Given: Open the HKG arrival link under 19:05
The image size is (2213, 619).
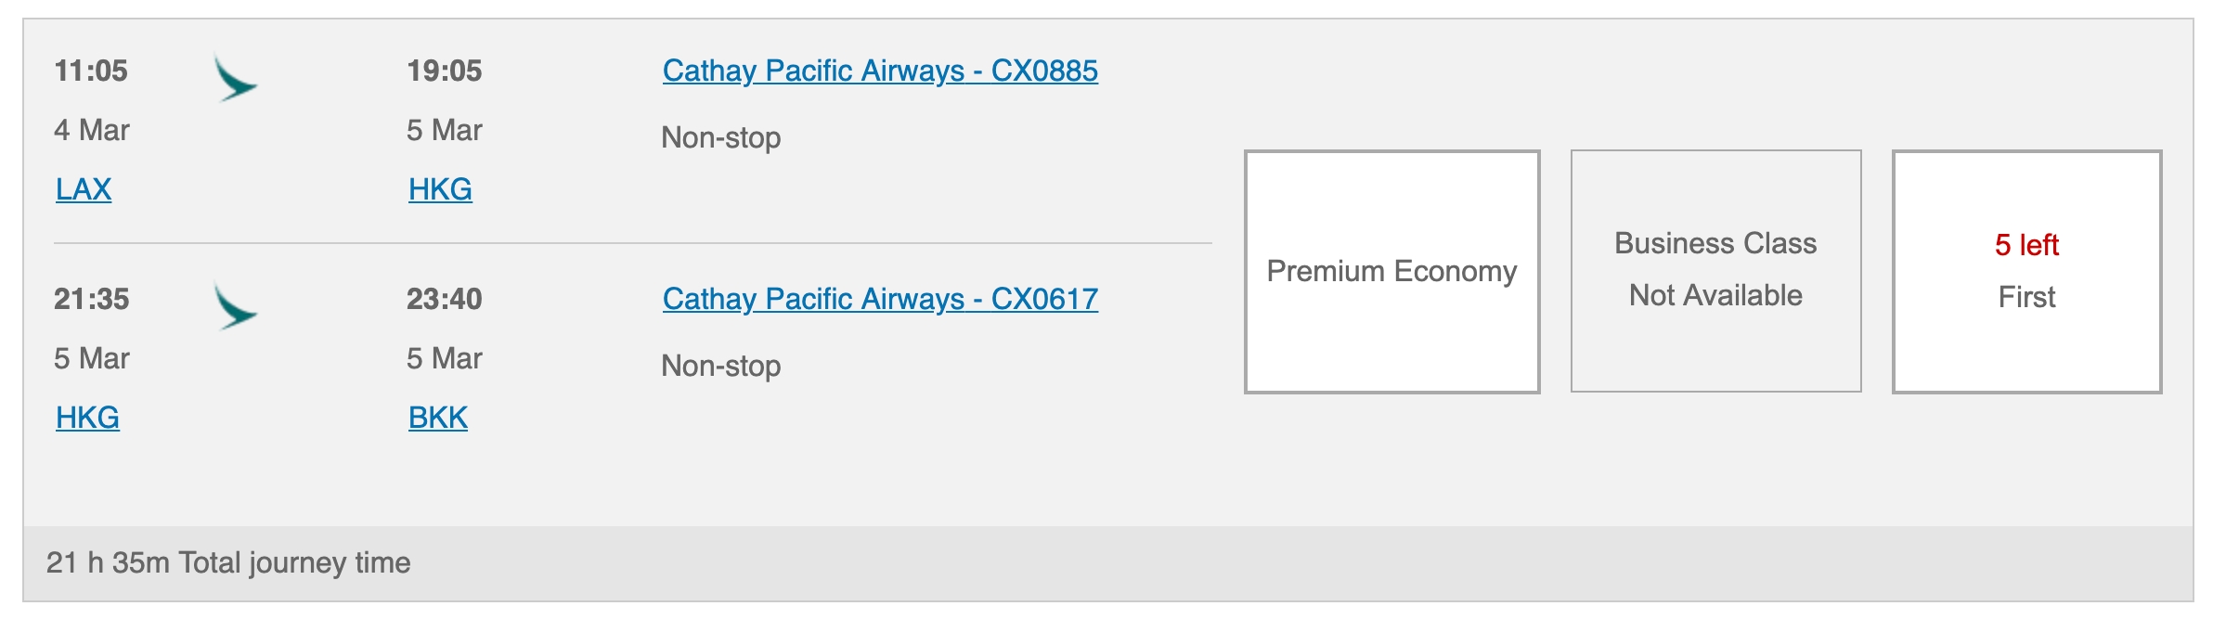Looking at the screenshot, I should tap(440, 189).
